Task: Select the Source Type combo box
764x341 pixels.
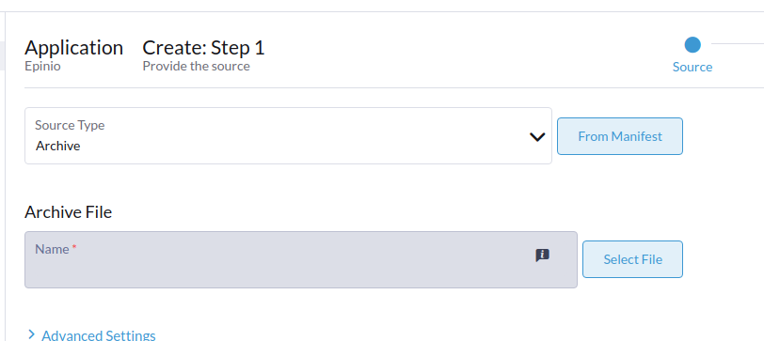Action: coord(289,135)
